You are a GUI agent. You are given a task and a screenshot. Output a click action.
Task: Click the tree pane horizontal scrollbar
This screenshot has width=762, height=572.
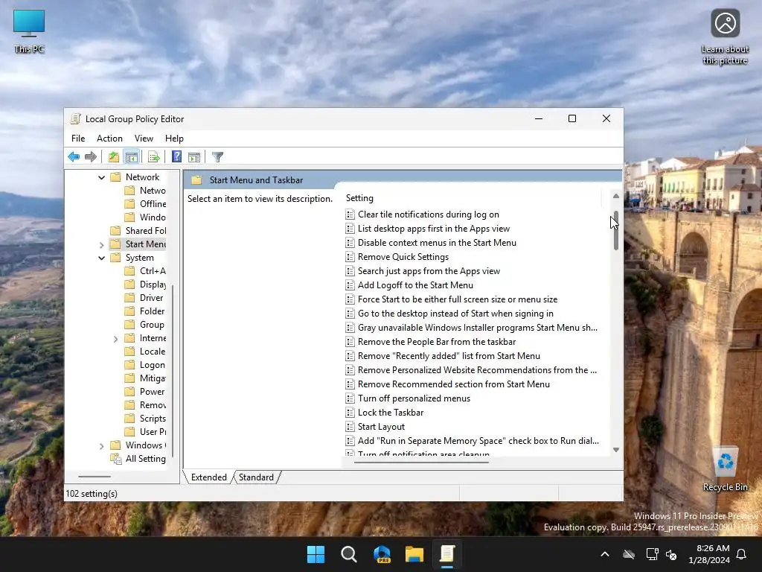pos(95,477)
